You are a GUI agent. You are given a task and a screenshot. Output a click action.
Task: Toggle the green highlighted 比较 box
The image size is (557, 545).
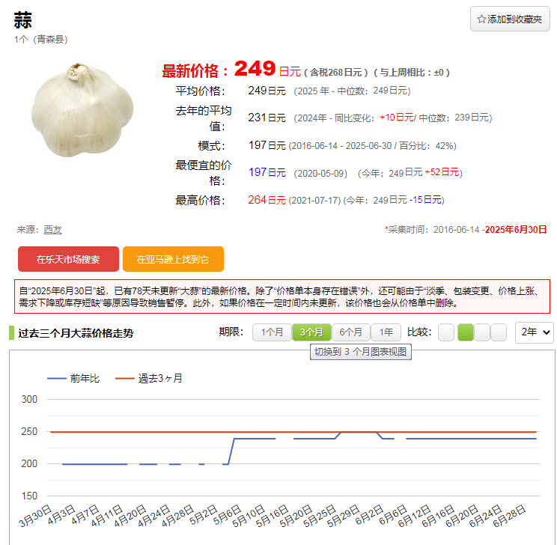point(465,332)
